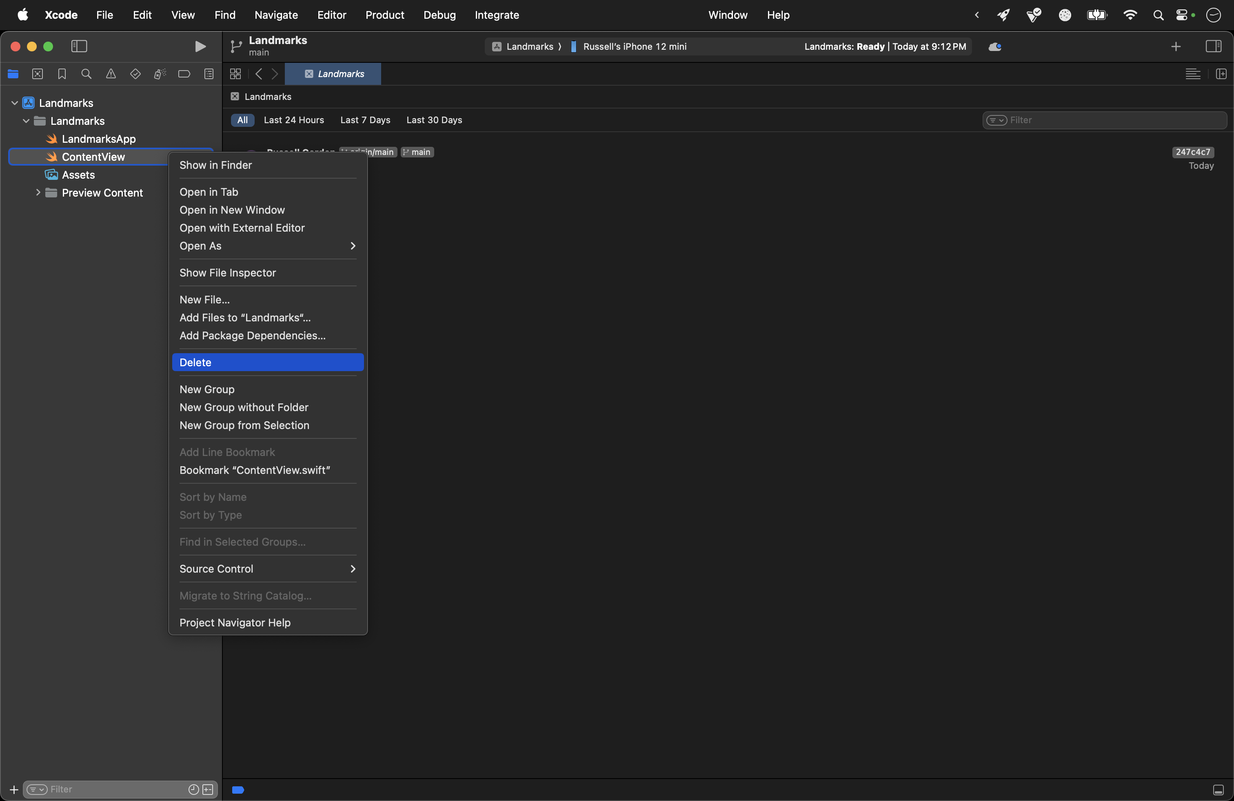The image size is (1234, 801).
Task: Expand the Preview Content folder
Action: pyautogui.click(x=38, y=192)
